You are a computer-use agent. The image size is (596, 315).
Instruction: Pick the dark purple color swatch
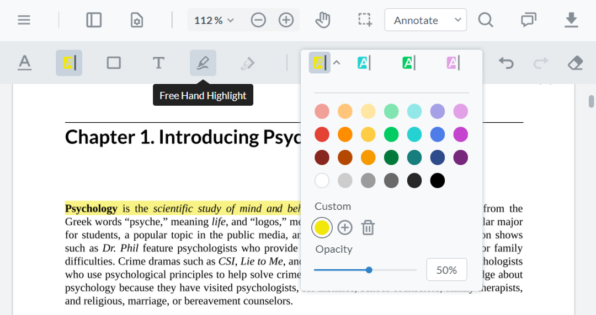[461, 157]
